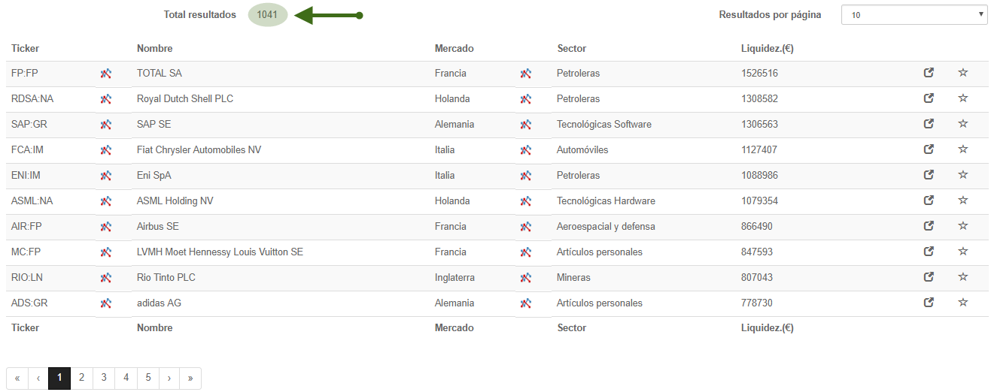Viewport: 991px width, 392px height.
Task: Jump to last page with » button
Action: [190, 378]
